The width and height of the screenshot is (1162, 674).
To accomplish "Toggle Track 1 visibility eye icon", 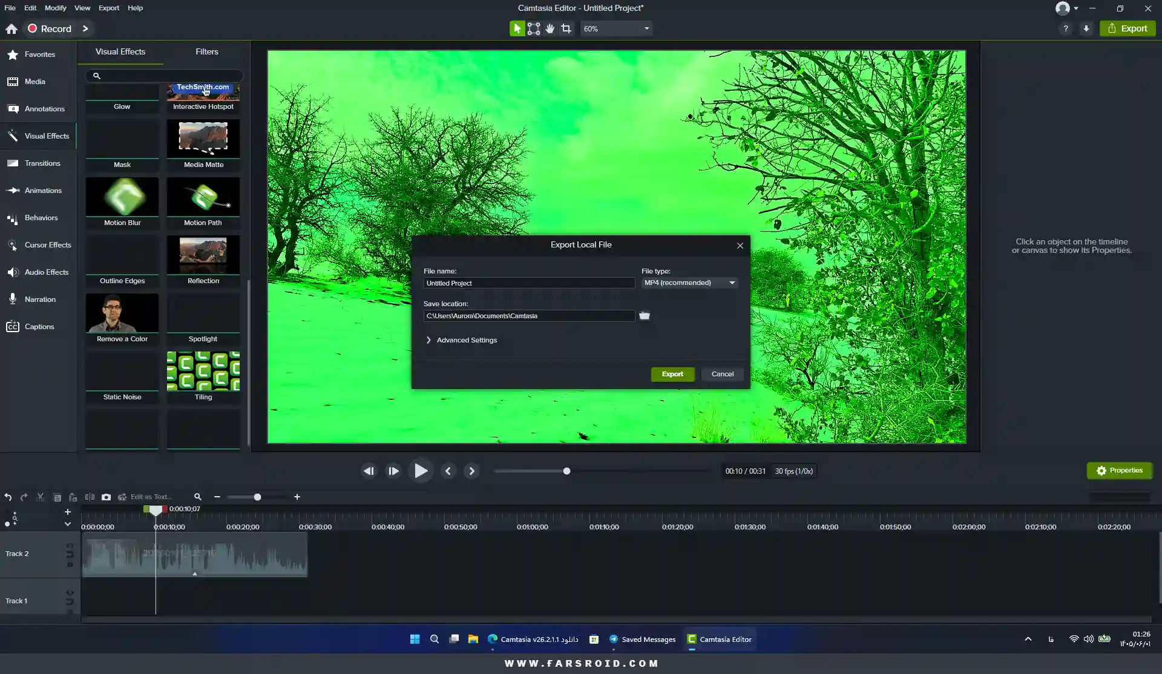I will click(70, 593).
